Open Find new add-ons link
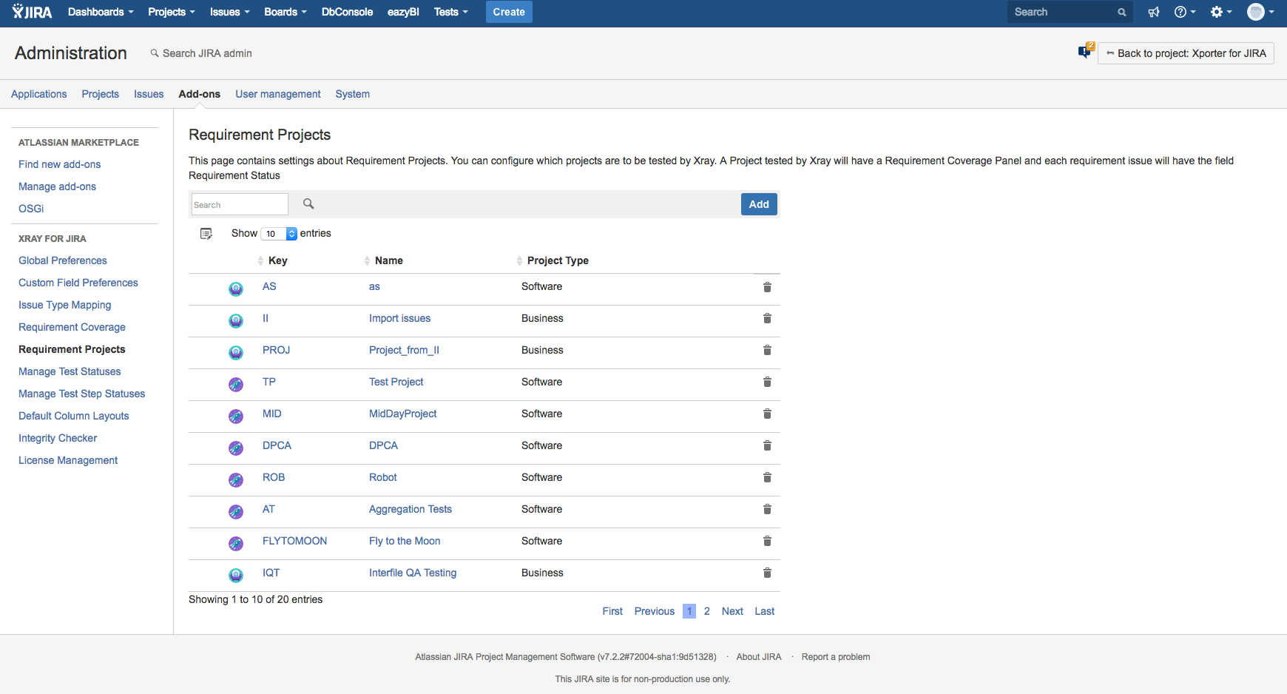 [x=59, y=164]
